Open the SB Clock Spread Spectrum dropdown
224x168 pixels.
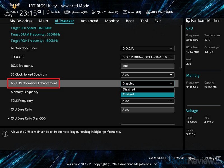click(148, 75)
